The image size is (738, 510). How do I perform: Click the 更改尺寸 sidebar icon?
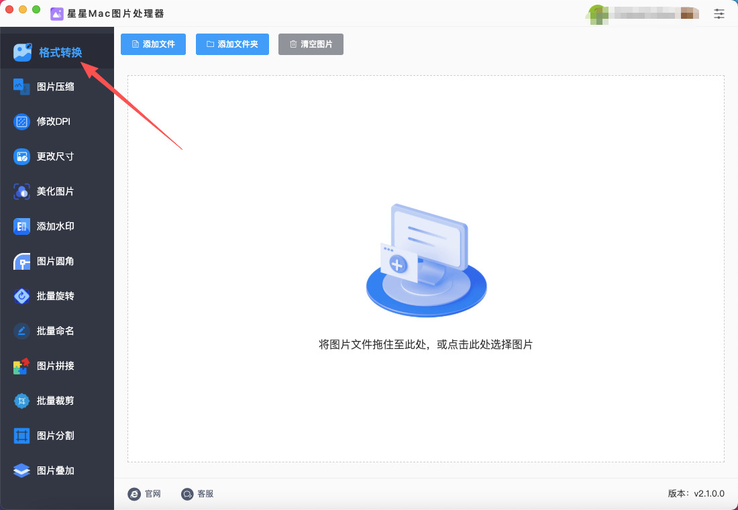coord(21,156)
